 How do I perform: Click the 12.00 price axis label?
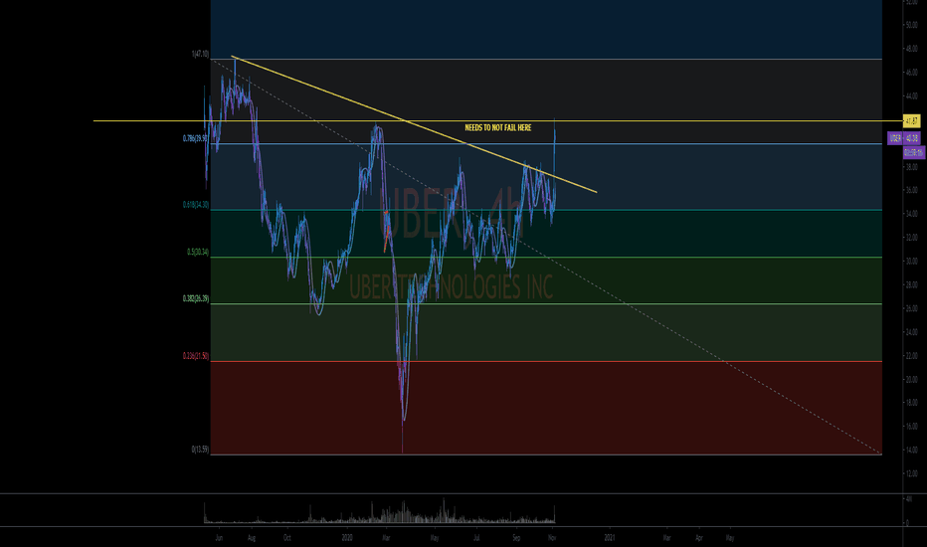click(x=910, y=473)
